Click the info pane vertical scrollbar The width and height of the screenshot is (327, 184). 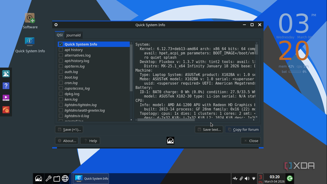pos(257,50)
